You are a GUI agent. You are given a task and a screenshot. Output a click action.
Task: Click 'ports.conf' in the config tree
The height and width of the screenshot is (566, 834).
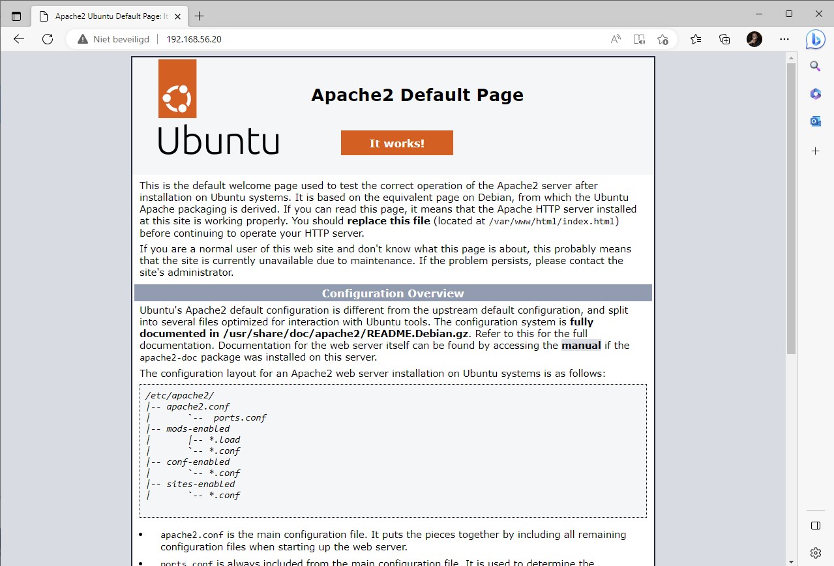point(240,417)
